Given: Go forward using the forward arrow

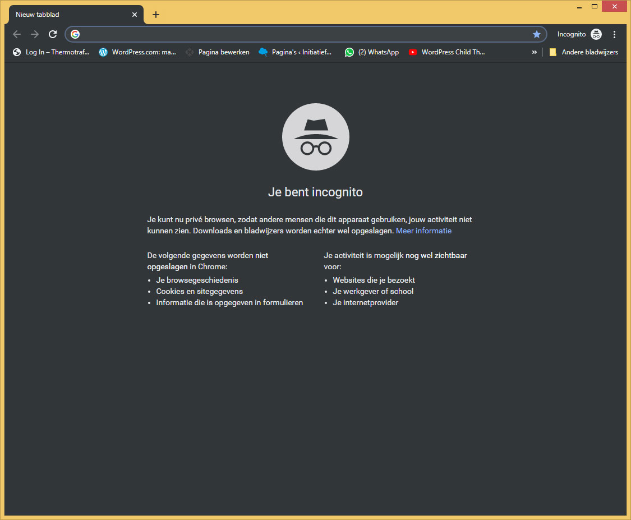Looking at the screenshot, I should tap(35, 34).
